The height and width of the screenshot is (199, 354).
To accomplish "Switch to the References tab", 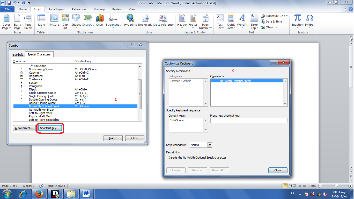I will [79, 9].
